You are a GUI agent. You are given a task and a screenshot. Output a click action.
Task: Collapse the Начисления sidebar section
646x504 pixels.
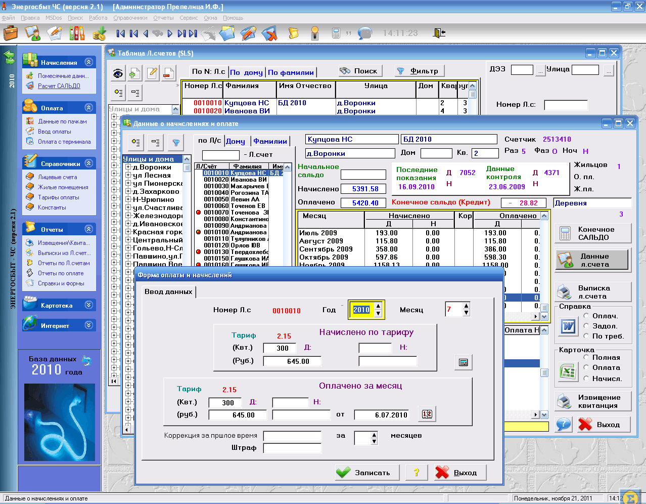(x=89, y=62)
